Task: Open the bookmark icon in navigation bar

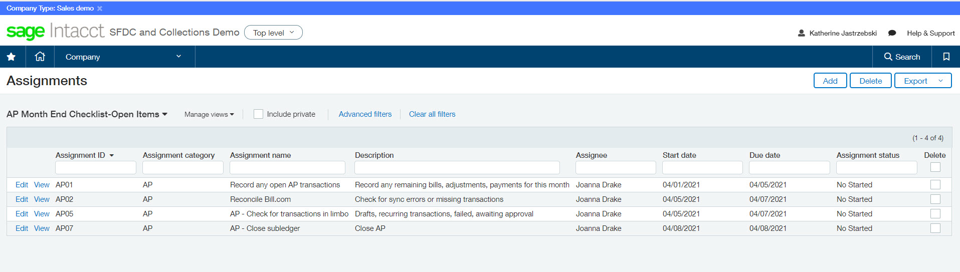Action: click(946, 57)
